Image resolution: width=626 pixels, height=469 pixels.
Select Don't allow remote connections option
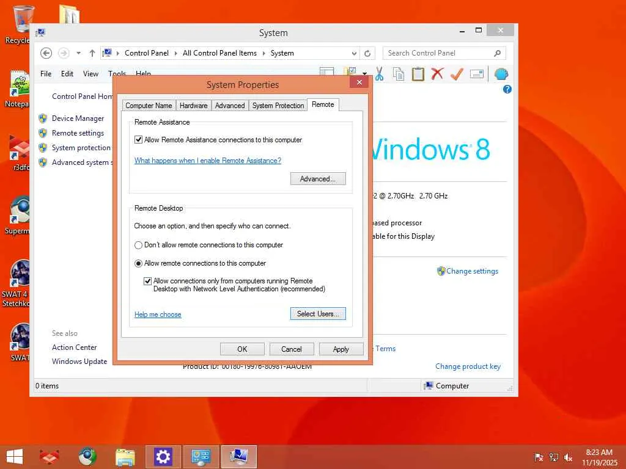tap(139, 245)
